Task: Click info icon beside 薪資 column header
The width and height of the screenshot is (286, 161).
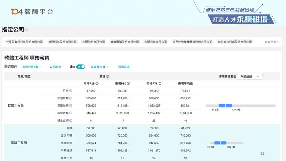Action: [108, 76]
